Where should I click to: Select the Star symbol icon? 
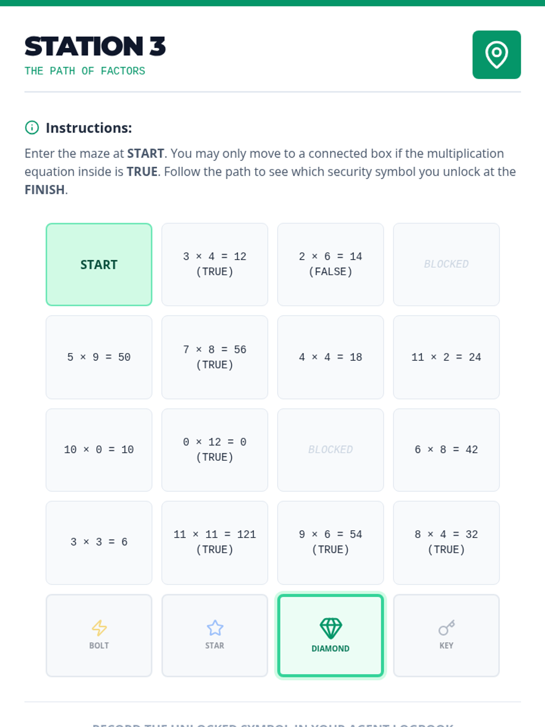(x=215, y=628)
